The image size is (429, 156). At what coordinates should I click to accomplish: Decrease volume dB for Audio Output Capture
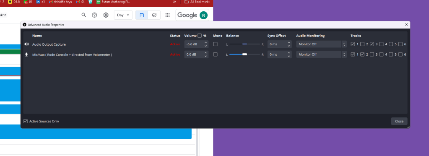[x=205, y=46]
